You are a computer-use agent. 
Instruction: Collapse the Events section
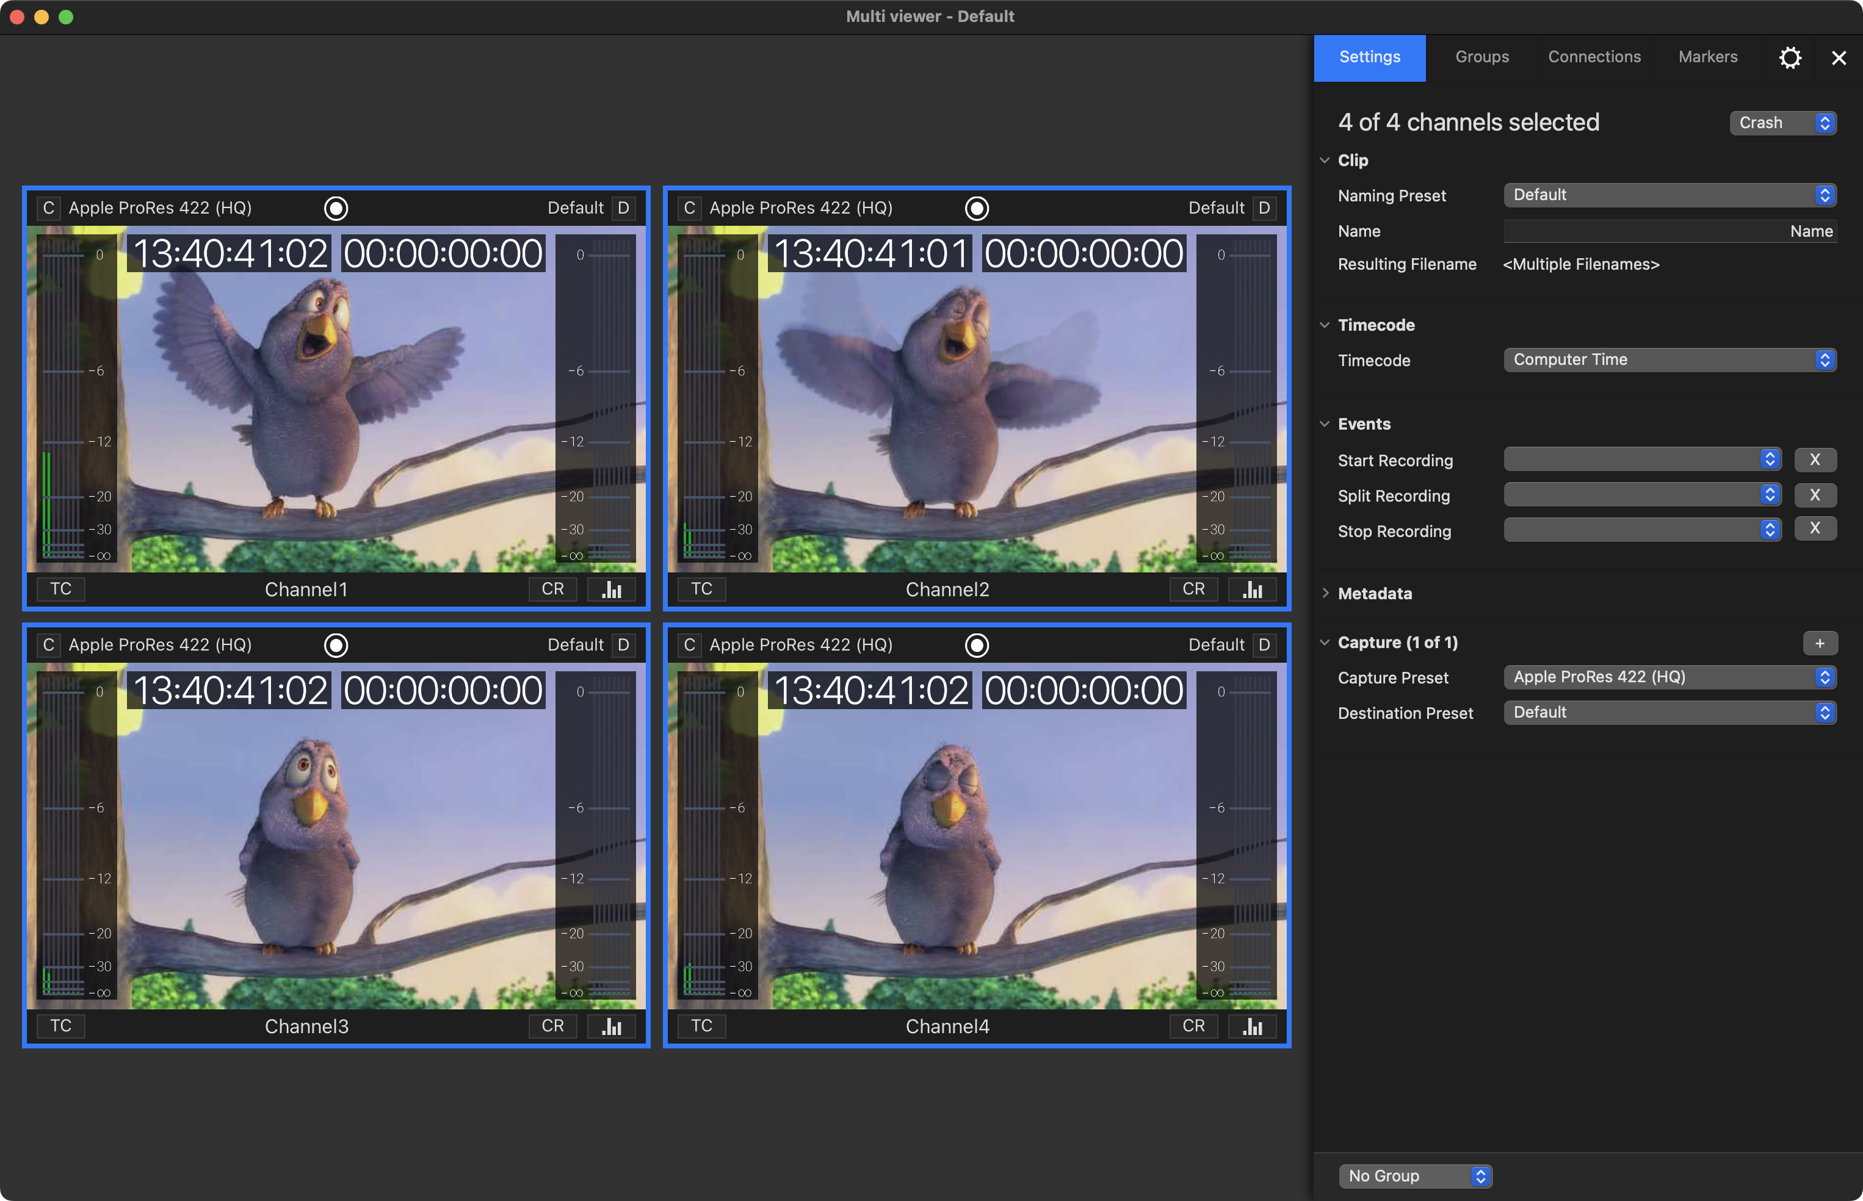(x=1325, y=424)
